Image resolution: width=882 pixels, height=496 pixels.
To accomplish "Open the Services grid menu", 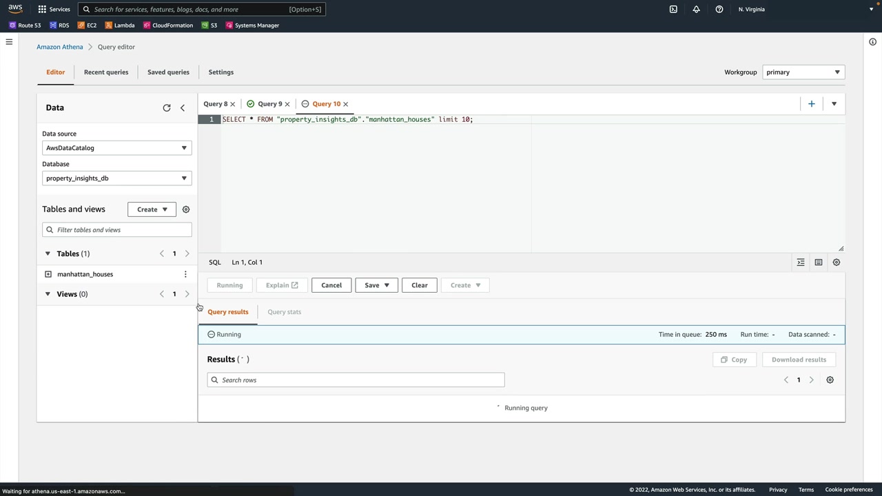I will 54,9.
